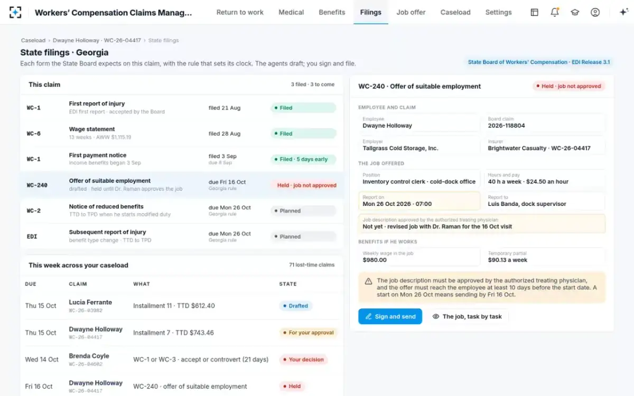Select Subsequent report of injury row
Screen dimensions: 634x396
tap(182, 236)
